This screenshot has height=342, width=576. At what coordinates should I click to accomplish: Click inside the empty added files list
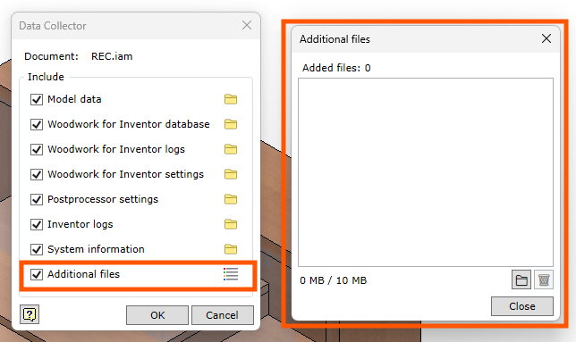pos(426,172)
